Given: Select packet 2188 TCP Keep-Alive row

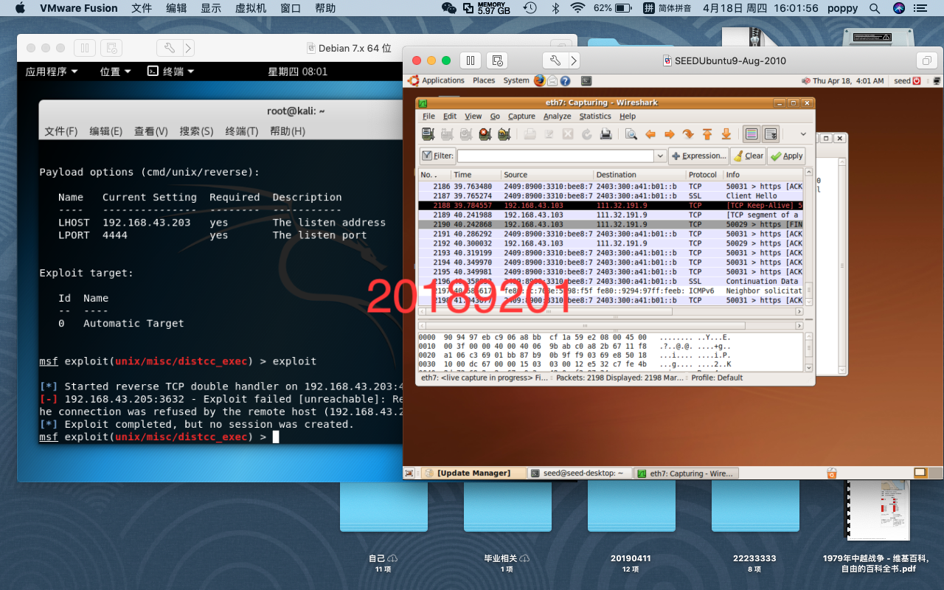Looking at the screenshot, I should coord(611,205).
